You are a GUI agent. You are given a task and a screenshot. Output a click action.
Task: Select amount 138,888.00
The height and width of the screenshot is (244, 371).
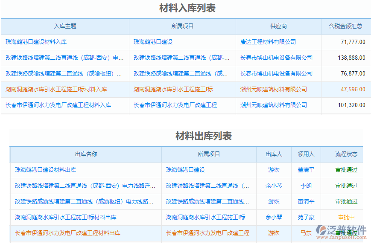click(352, 58)
